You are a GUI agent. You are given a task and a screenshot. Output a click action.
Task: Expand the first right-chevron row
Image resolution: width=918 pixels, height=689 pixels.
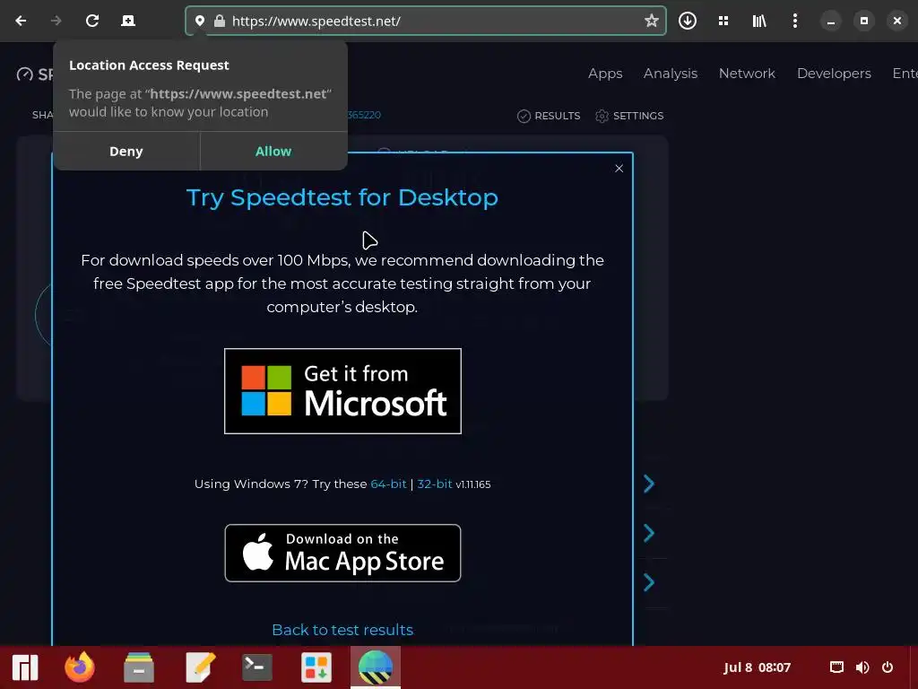(649, 484)
